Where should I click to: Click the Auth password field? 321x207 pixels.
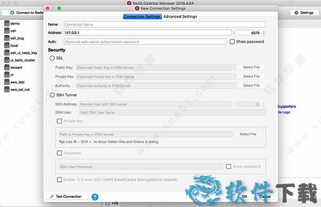pyautogui.click(x=145, y=42)
